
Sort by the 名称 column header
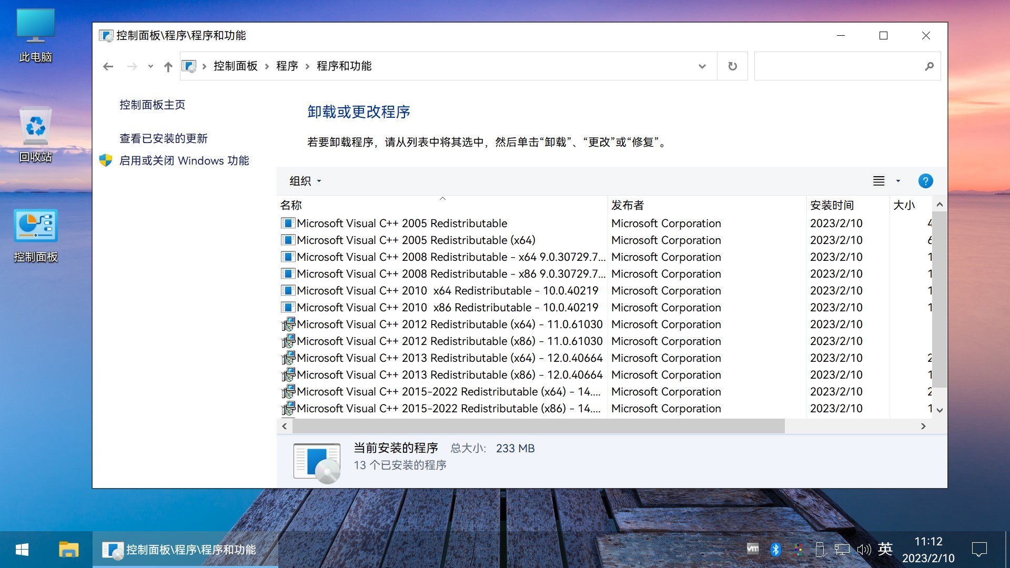tap(291, 205)
